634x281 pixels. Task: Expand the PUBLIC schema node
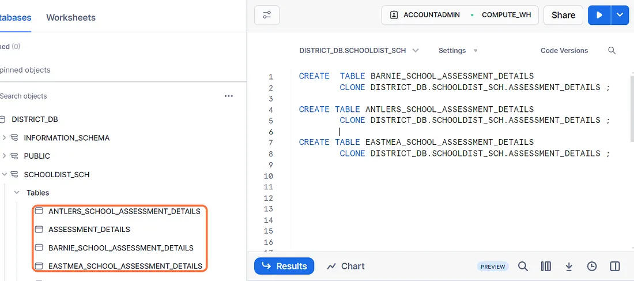[x=5, y=156]
